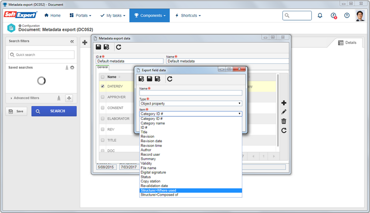Click the save disk icon in Metadata export data
370x213 pixels.
coord(98,47)
